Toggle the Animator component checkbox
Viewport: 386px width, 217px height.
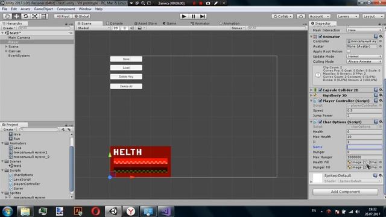pos(320,37)
